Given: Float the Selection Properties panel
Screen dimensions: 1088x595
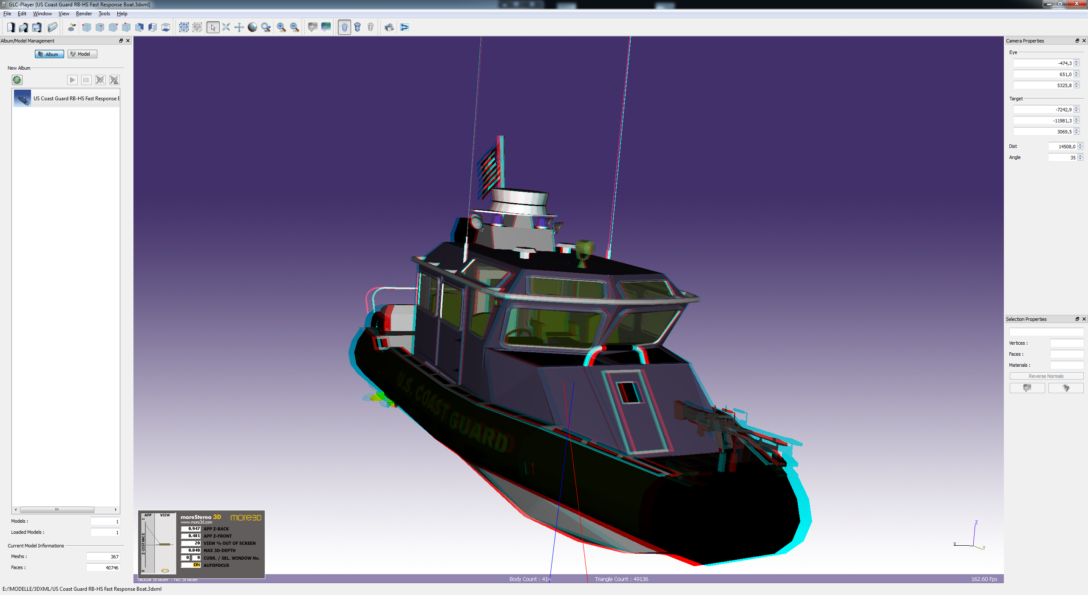Looking at the screenshot, I should (1077, 319).
